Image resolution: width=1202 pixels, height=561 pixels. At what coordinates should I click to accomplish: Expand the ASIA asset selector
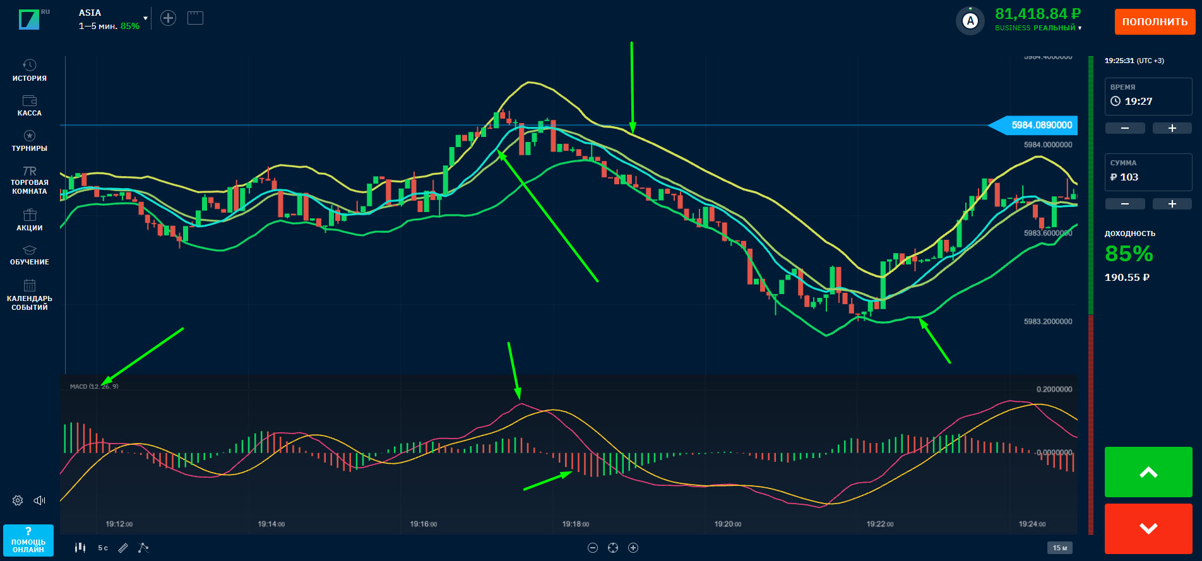click(x=113, y=19)
